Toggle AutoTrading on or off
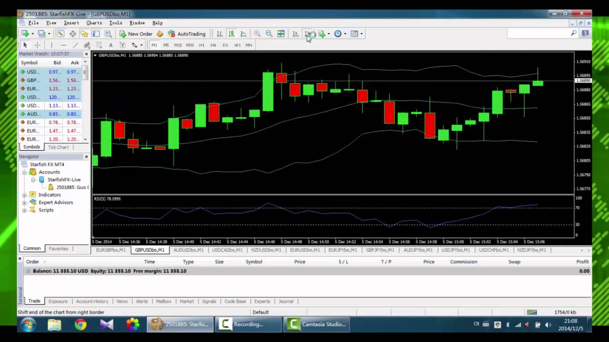The height and width of the screenshot is (342, 609). click(187, 34)
